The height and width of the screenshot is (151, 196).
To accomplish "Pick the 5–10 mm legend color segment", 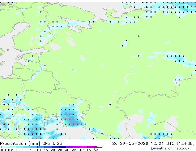I will (x=34, y=147).
